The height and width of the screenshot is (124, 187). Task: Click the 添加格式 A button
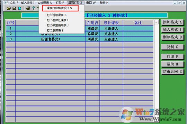[172, 22]
